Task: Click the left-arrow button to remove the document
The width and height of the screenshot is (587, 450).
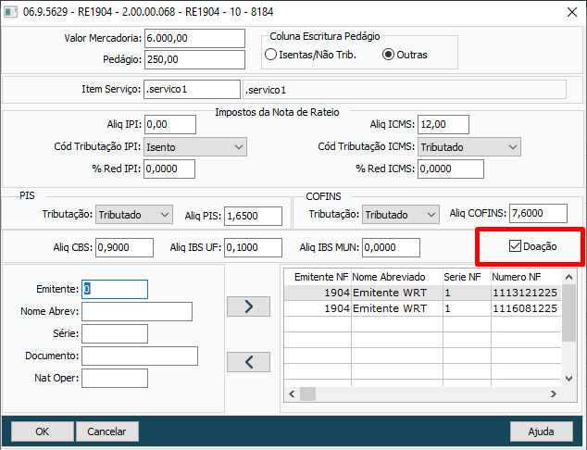Action: click(248, 362)
